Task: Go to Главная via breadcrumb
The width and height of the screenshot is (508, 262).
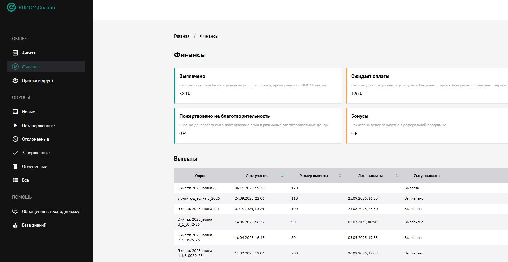Action: click(x=182, y=36)
